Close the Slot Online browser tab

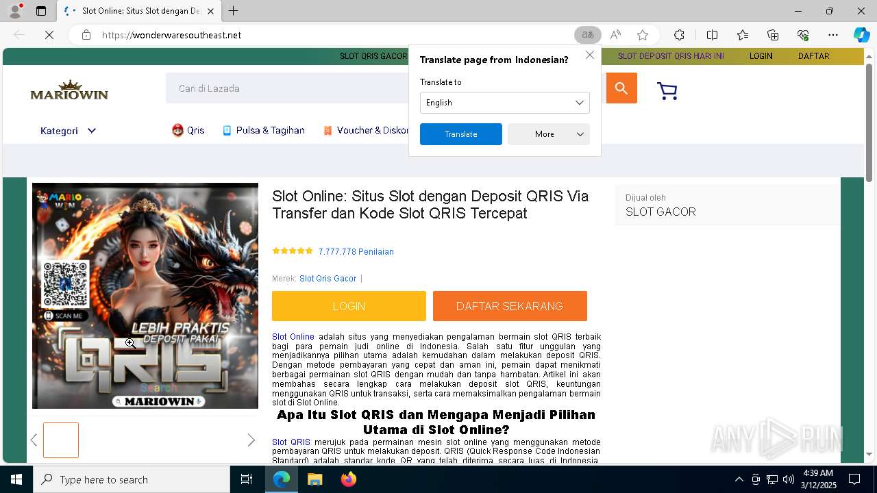pos(210,11)
